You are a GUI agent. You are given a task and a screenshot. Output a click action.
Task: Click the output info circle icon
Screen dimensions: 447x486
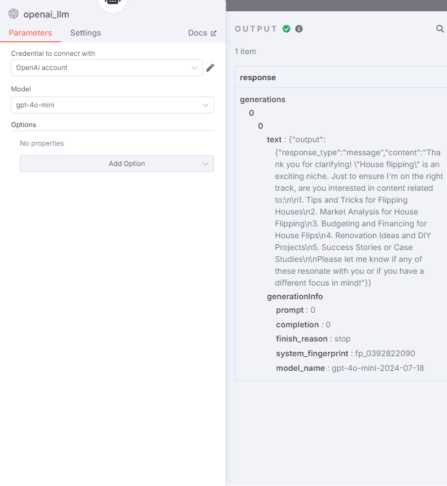[299, 29]
